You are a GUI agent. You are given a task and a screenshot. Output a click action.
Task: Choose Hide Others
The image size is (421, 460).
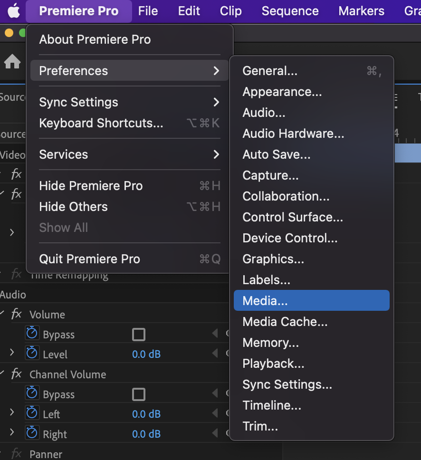click(129, 207)
